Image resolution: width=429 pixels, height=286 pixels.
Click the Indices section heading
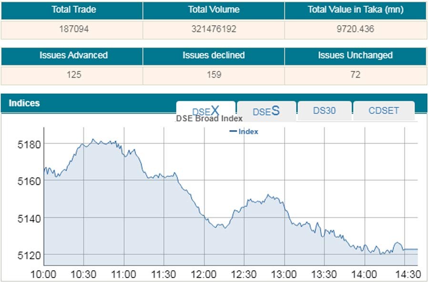coord(24,103)
